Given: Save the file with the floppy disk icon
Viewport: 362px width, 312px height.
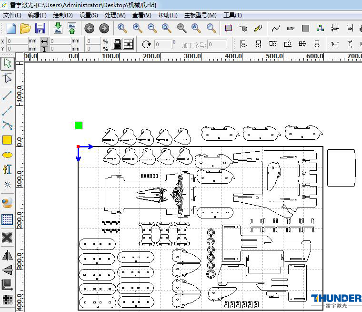Looking at the screenshot, I should pyautogui.click(x=40, y=28).
